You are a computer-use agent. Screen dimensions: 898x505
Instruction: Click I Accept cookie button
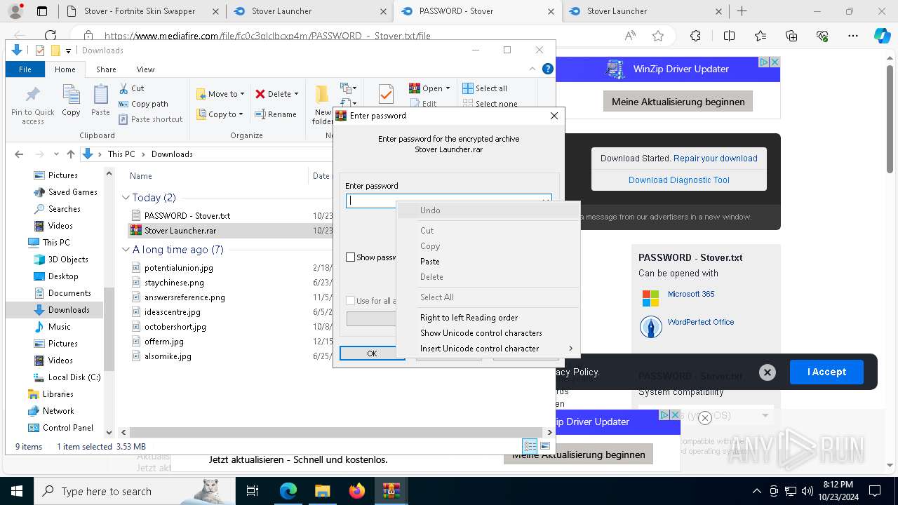click(x=826, y=372)
